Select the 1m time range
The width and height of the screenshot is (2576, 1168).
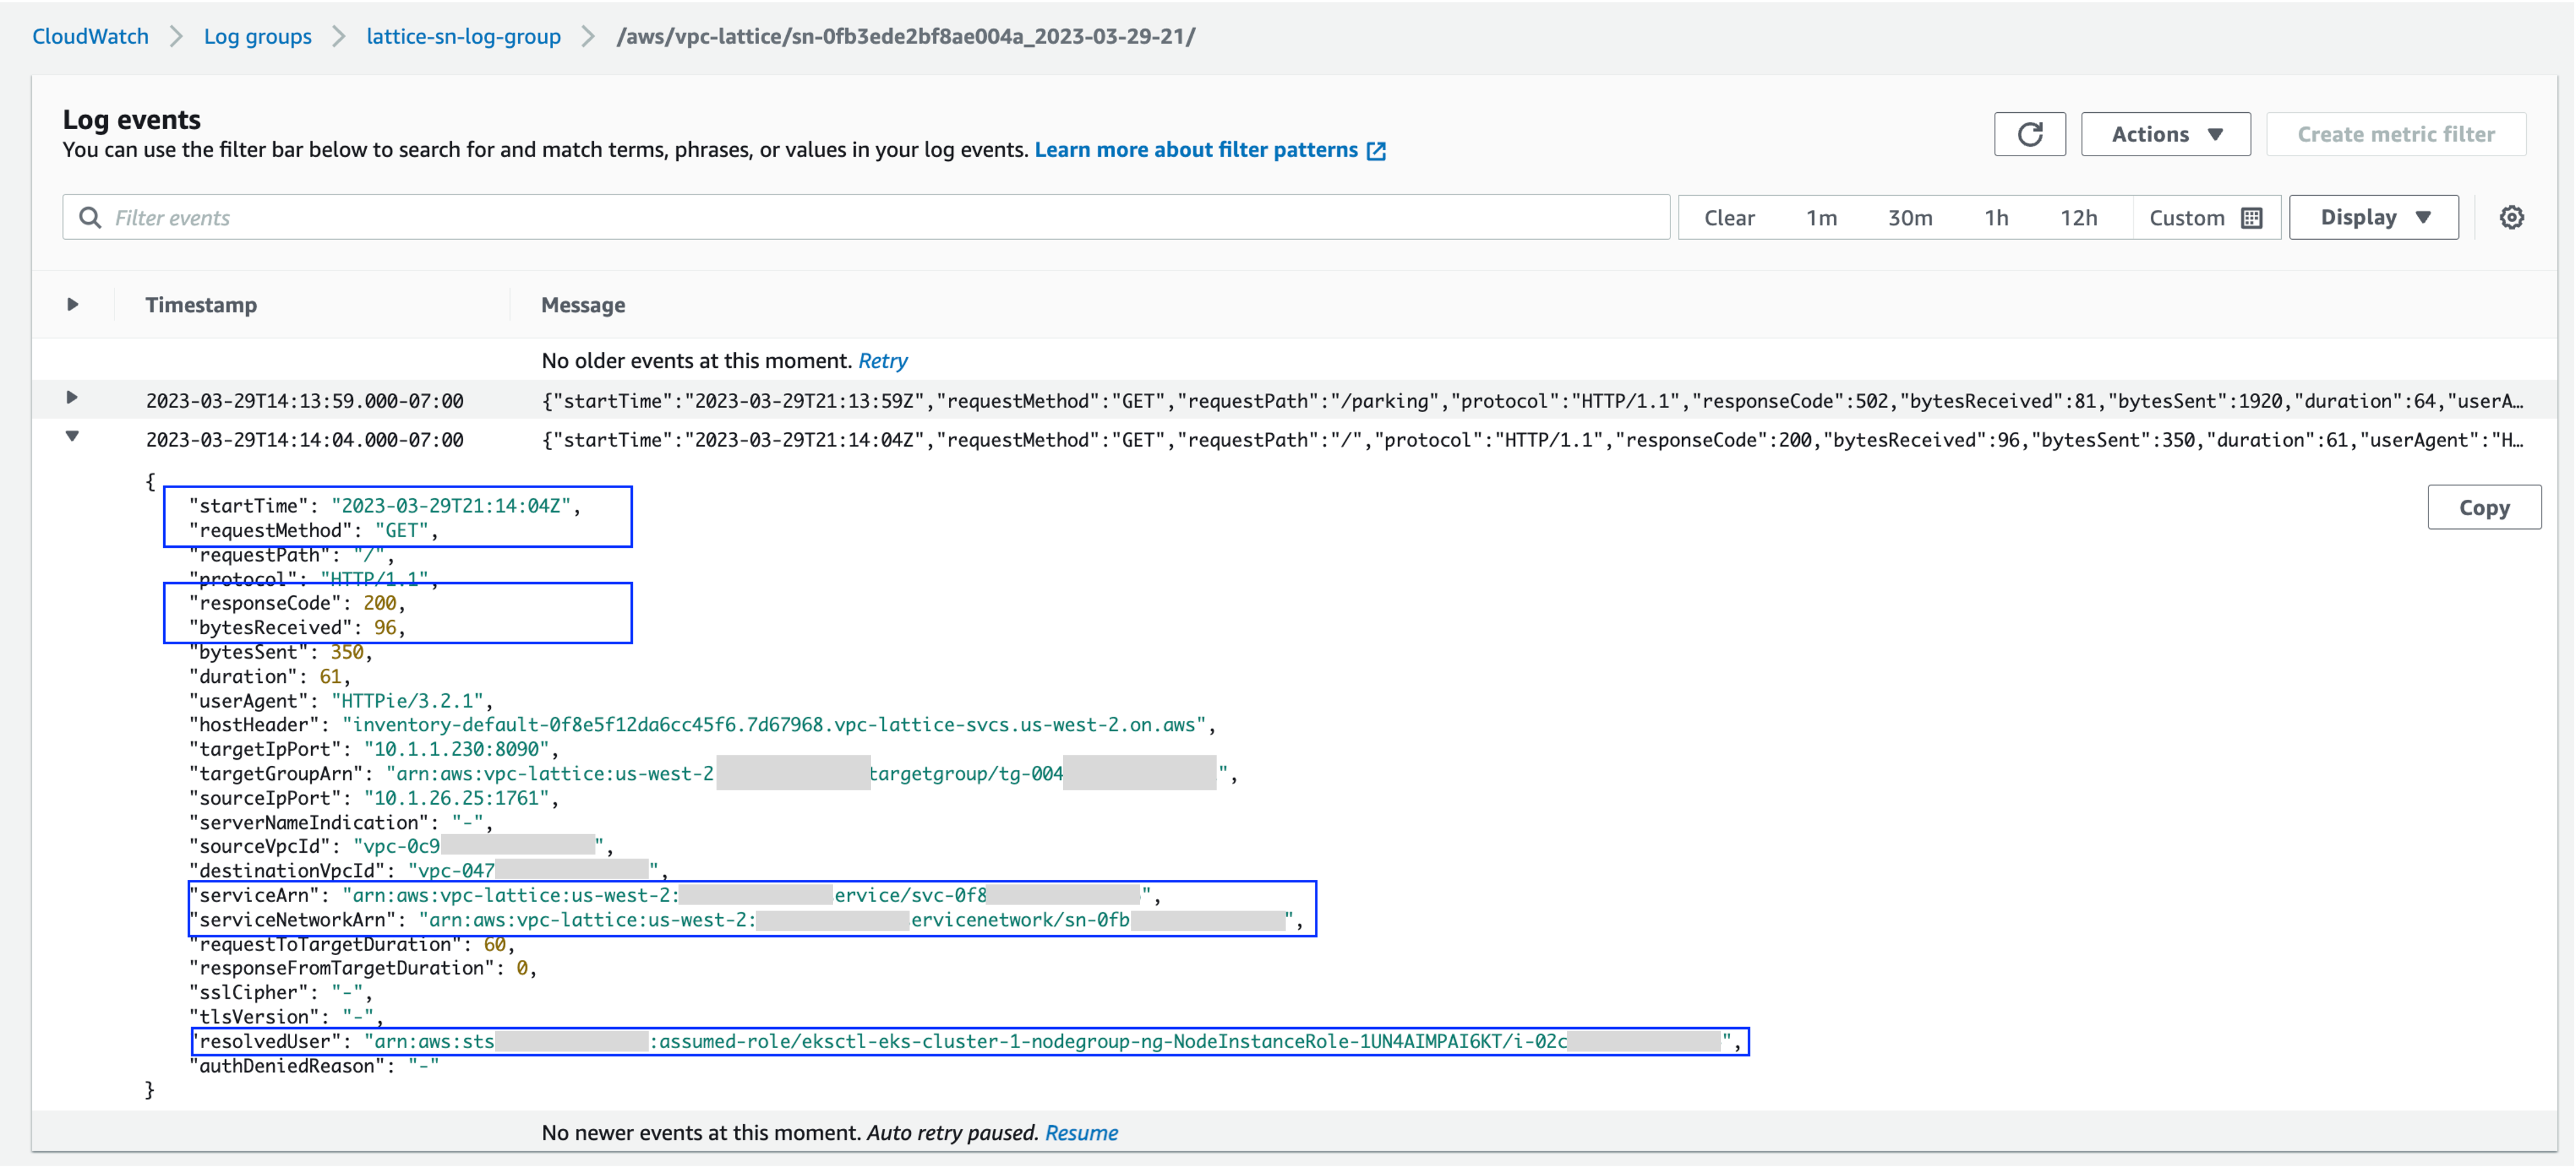click(1822, 217)
